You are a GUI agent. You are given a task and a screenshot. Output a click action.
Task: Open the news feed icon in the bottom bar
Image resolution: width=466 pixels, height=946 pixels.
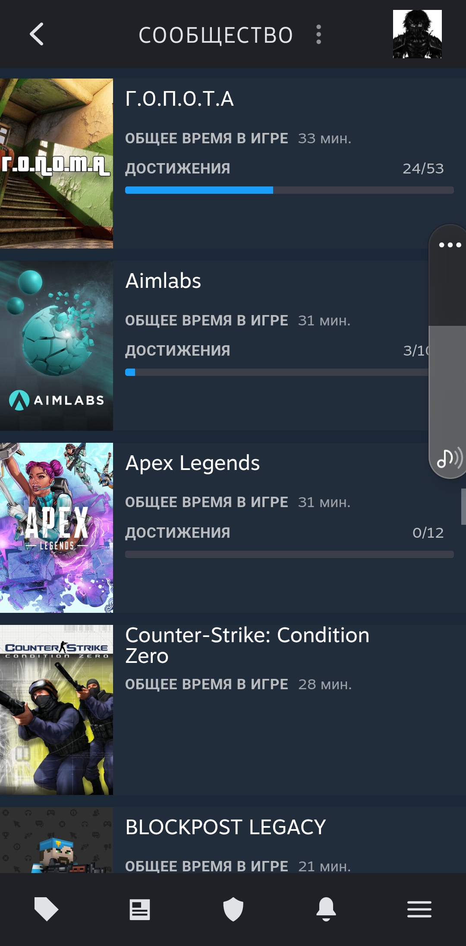click(x=140, y=909)
